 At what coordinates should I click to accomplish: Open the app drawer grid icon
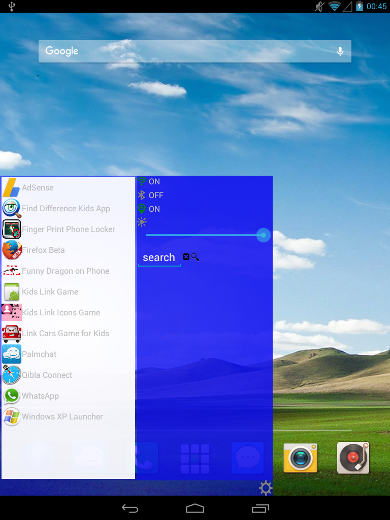(195, 459)
